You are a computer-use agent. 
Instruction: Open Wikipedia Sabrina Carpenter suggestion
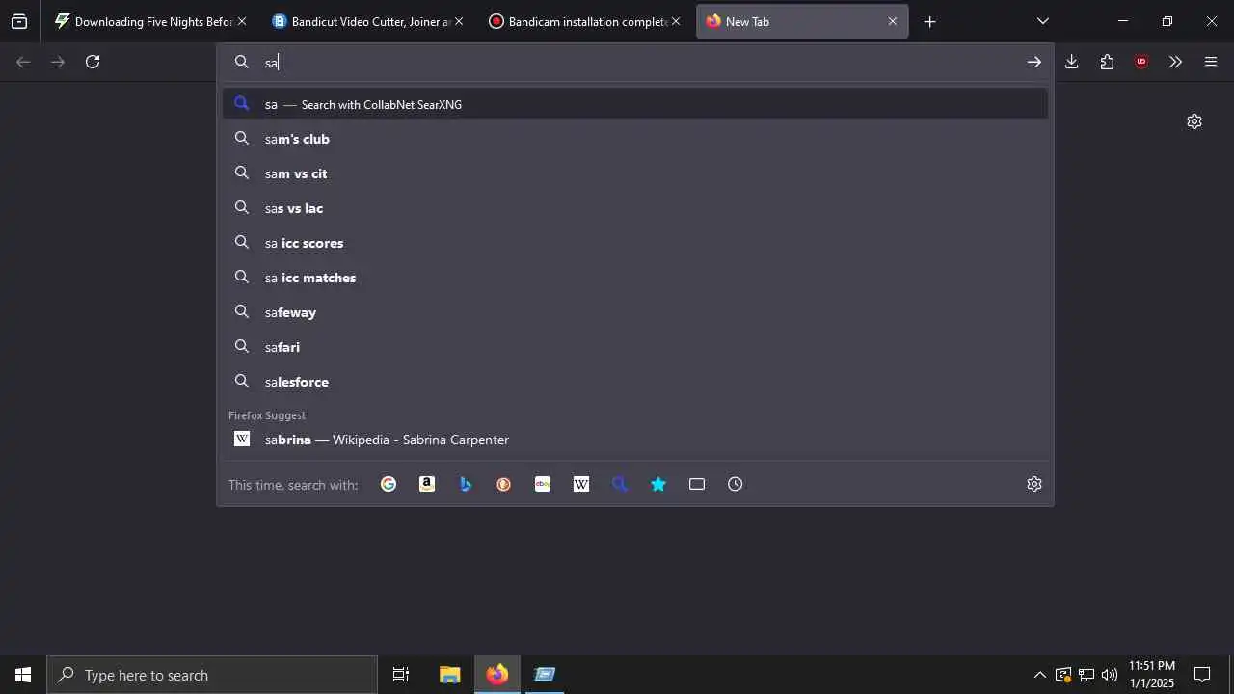(x=635, y=440)
